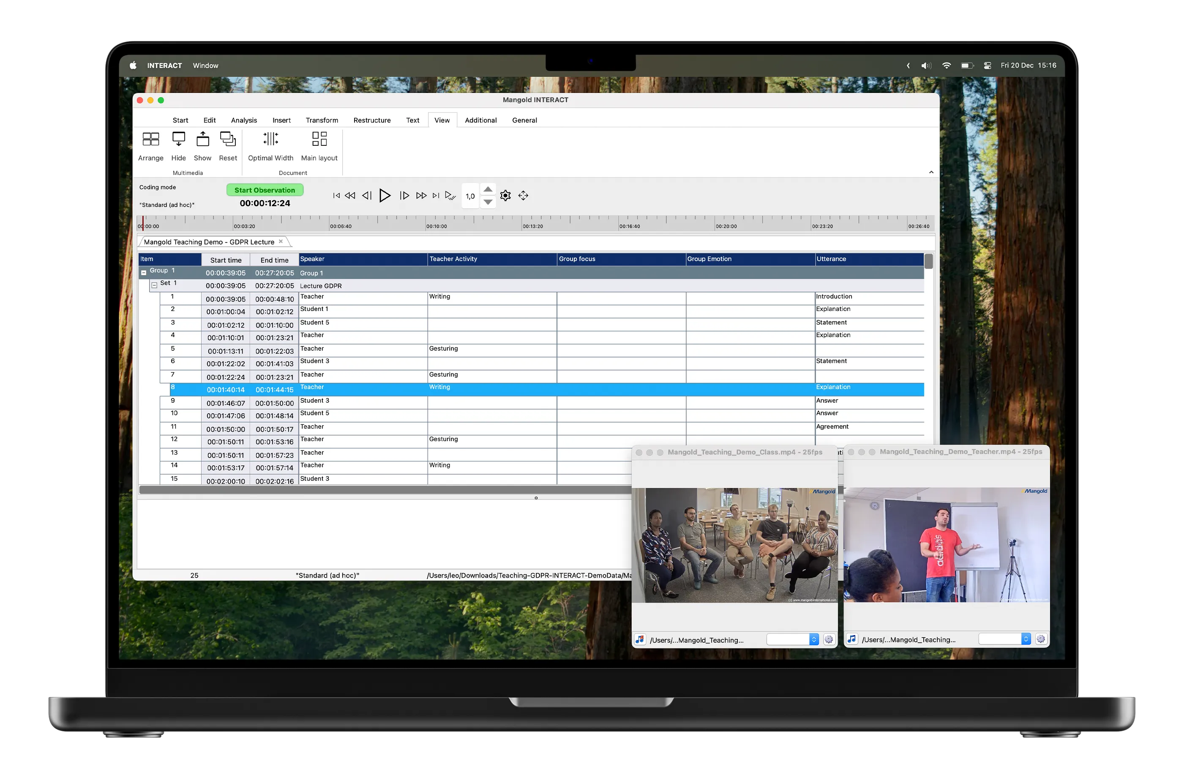Click the Hide multimedia icon
This screenshot has height=761, width=1184.
(x=178, y=139)
